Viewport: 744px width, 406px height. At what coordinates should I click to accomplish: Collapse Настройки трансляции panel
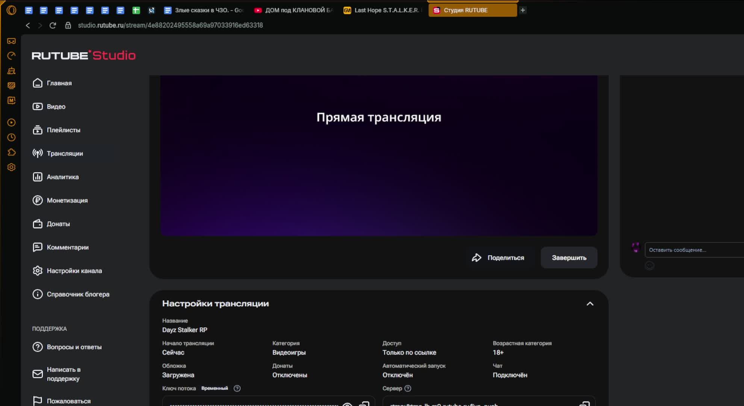point(590,304)
